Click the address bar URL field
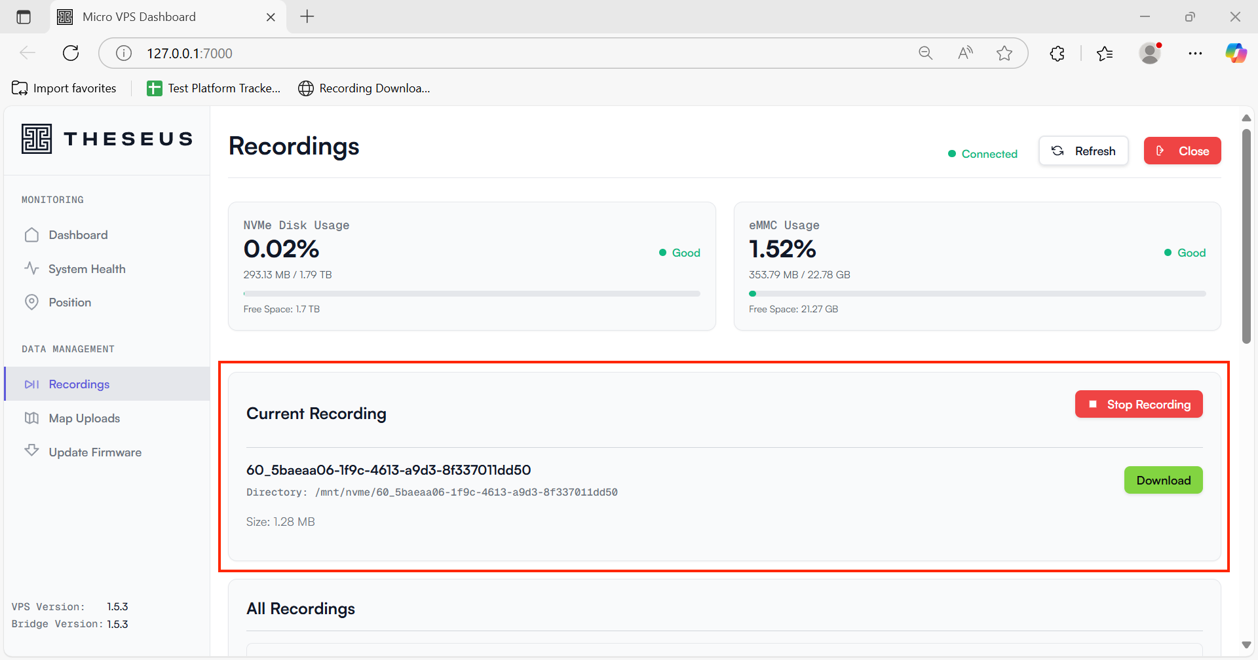 (459, 54)
